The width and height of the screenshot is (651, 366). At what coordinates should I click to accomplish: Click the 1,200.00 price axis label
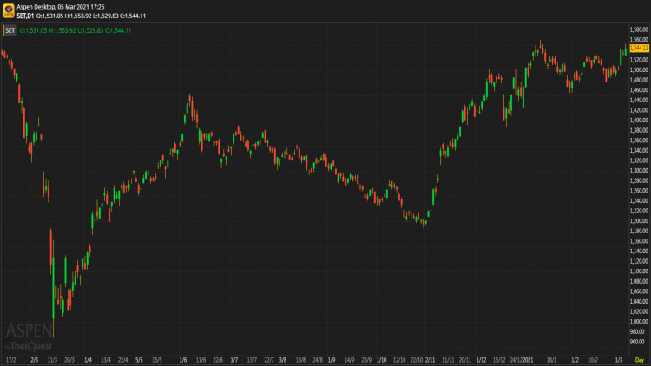(639, 221)
